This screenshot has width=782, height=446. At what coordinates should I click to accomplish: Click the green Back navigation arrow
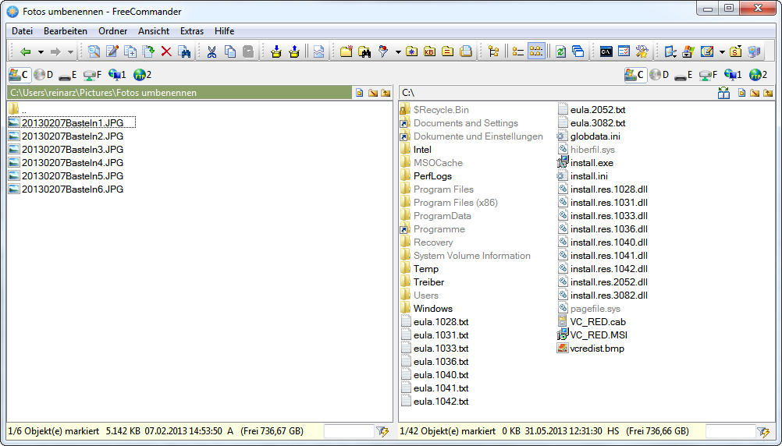point(25,52)
